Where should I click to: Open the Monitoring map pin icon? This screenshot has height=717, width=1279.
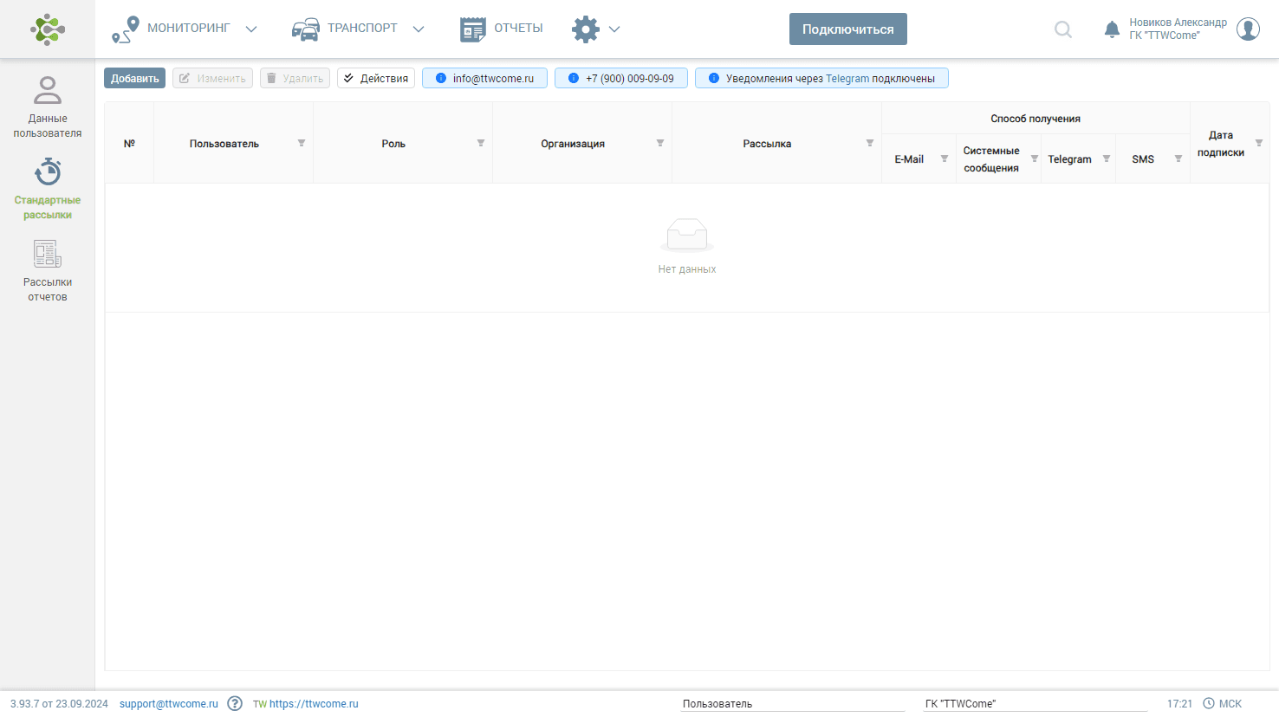pyautogui.click(x=126, y=29)
